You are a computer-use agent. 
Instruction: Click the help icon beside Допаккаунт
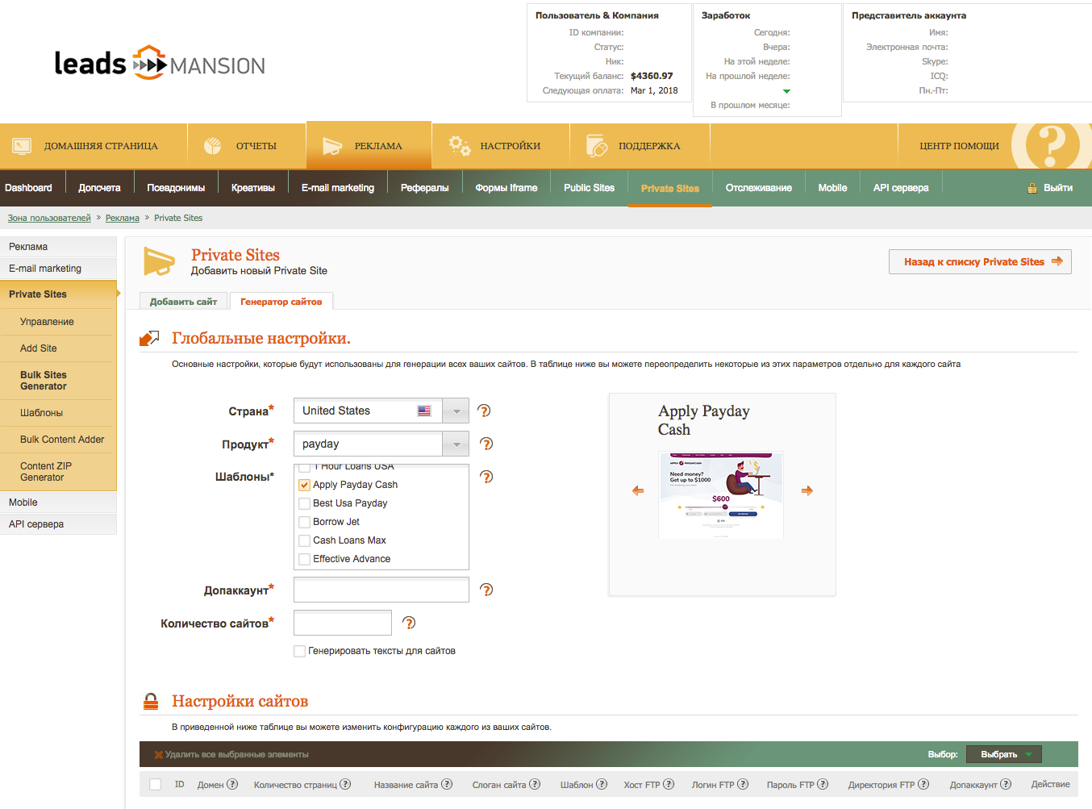(x=486, y=590)
